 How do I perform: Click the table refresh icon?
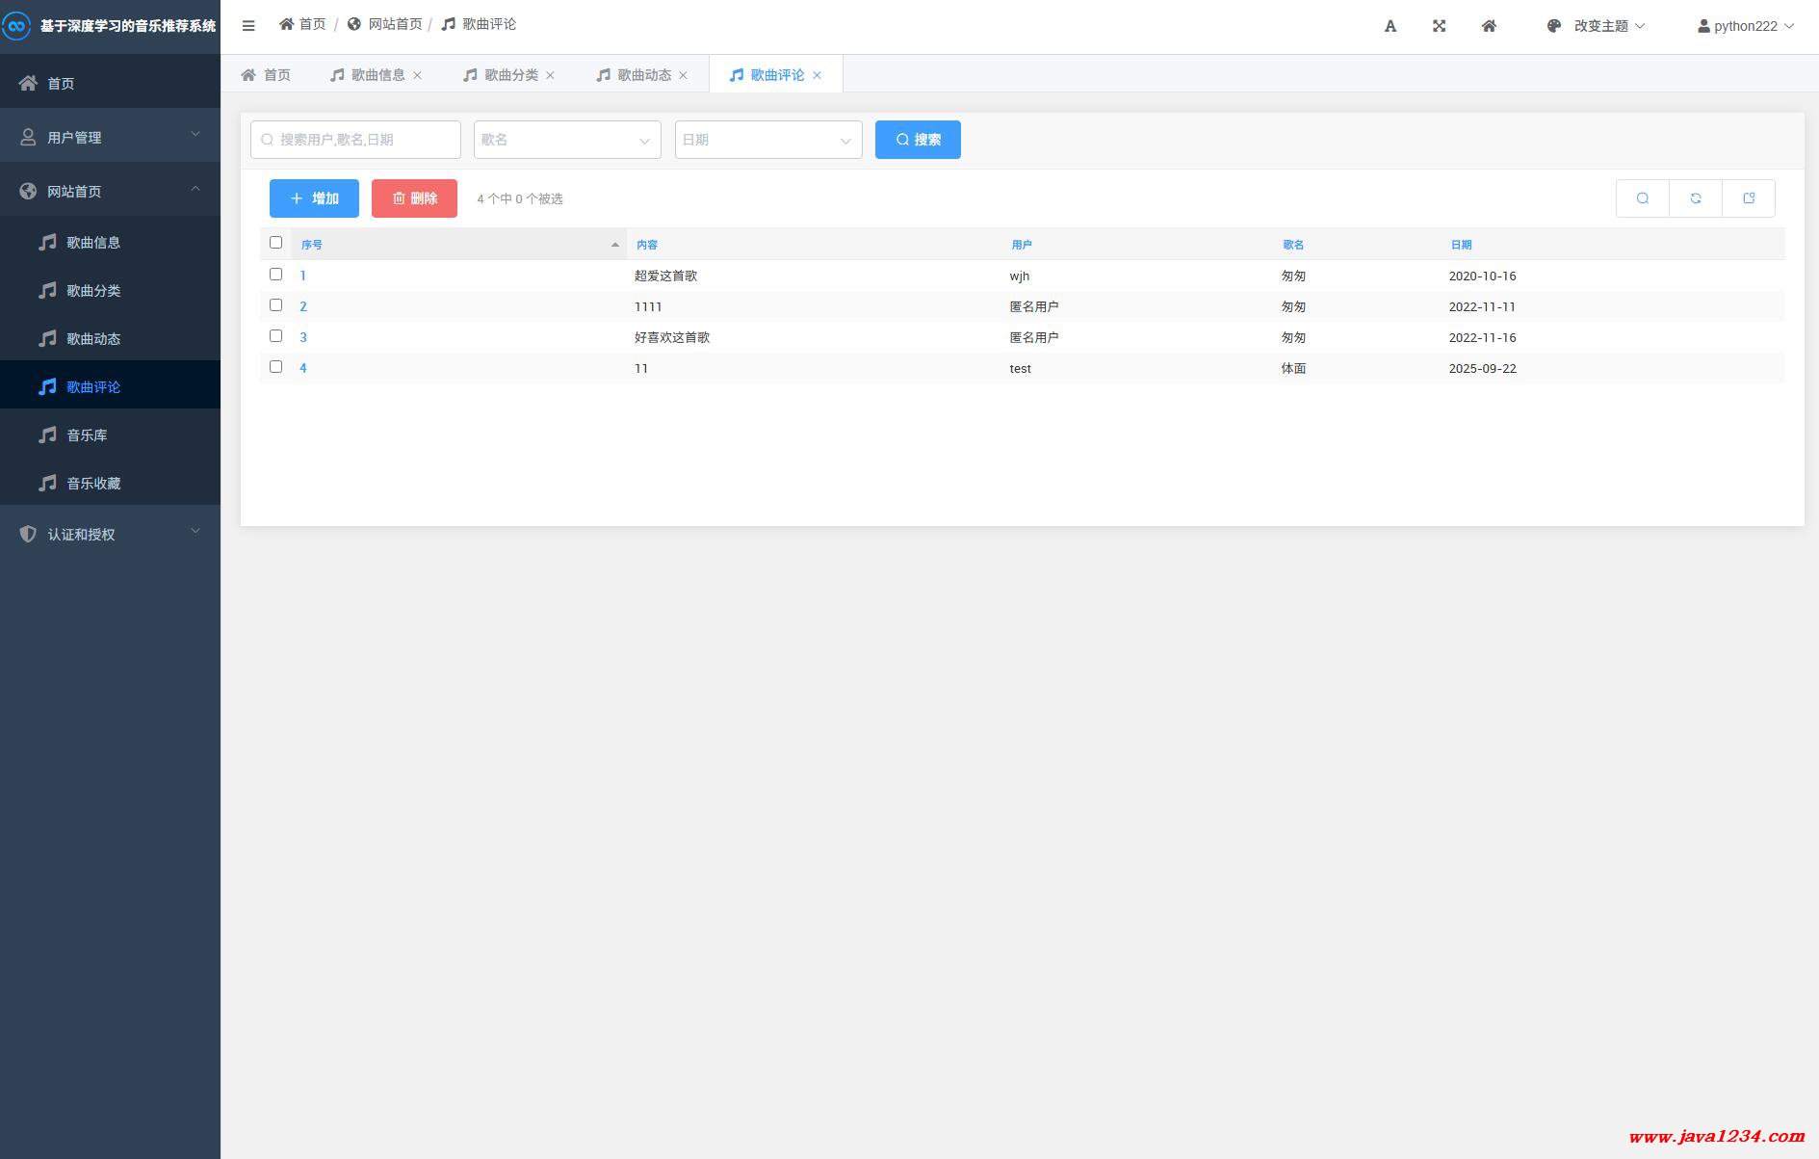pos(1695,198)
